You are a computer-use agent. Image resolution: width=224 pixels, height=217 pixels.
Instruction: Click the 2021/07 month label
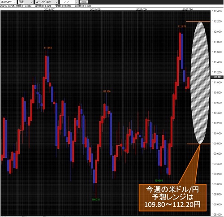49,9
